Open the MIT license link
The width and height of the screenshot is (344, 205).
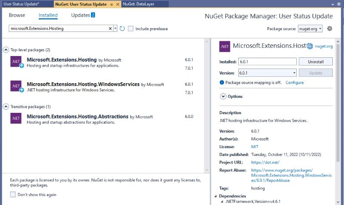coord(255,147)
